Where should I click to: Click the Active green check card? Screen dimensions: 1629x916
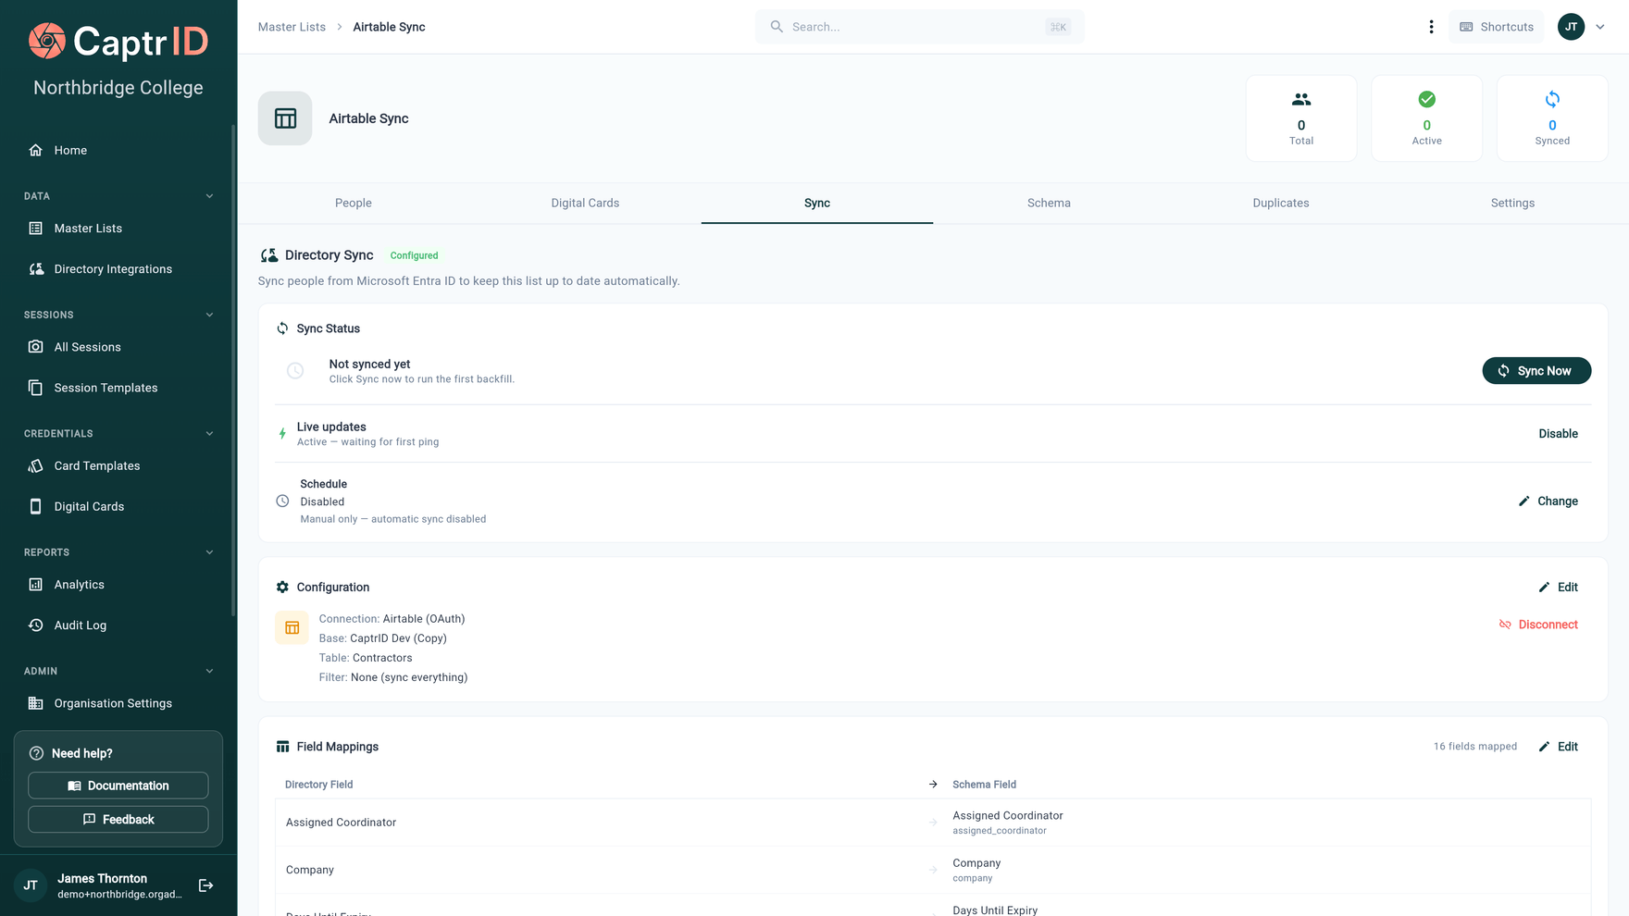1426,118
